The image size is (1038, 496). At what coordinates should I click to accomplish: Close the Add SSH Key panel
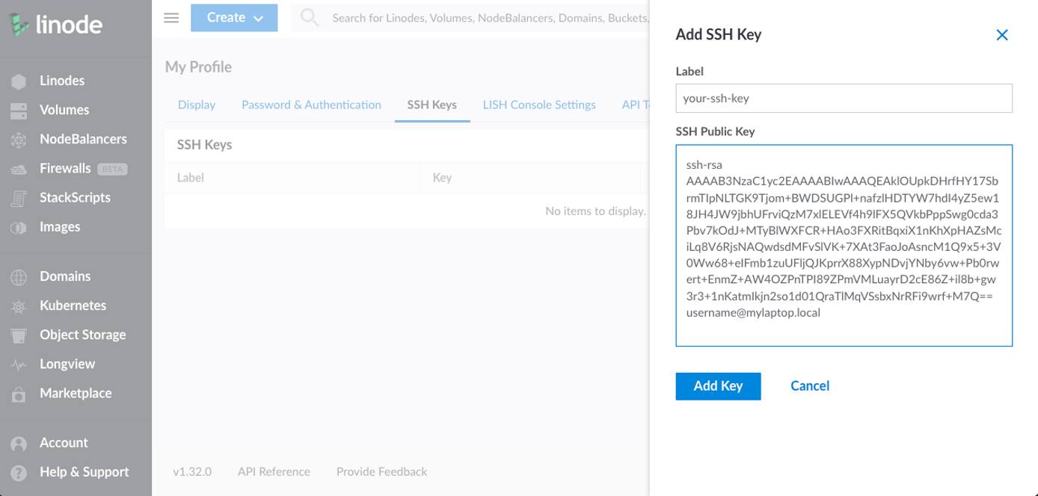pyautogui.click(x=1002, y=34)
